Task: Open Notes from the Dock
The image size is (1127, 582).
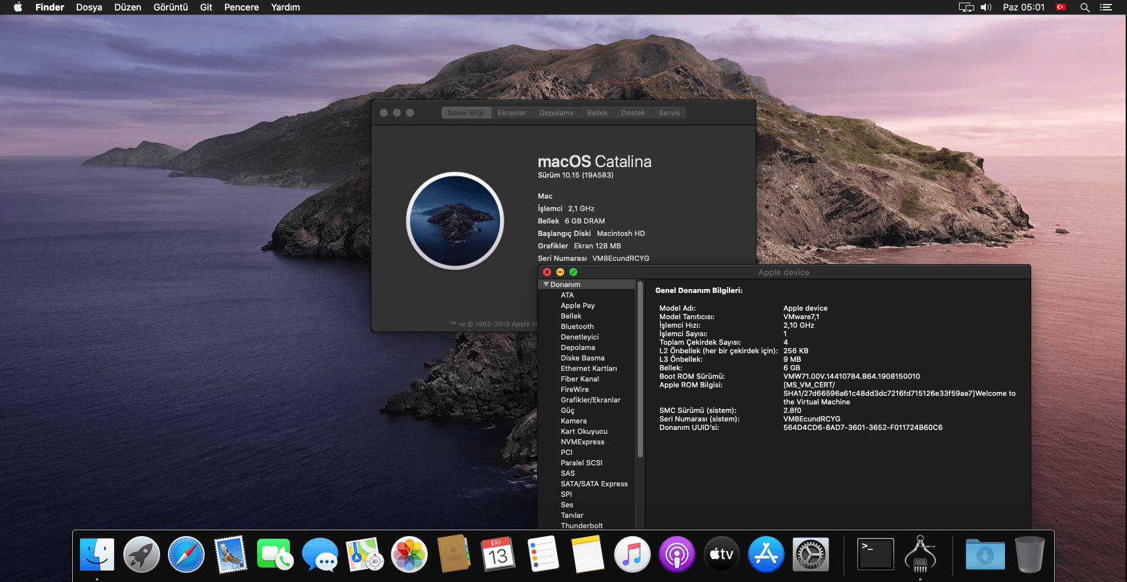Action: coord(588,554)
